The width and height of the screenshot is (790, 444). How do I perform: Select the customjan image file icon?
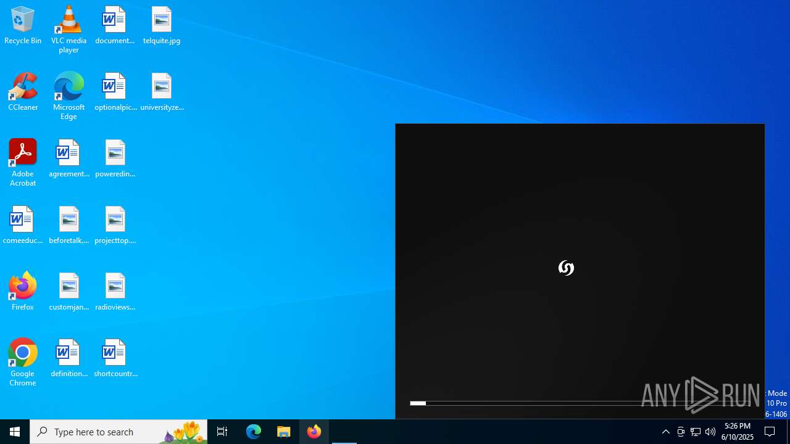click(x=69, y=292)
